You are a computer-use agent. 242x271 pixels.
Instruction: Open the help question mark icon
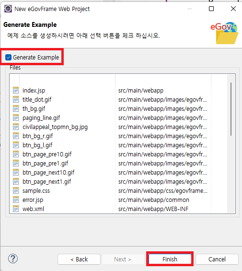click(x=13, y=259)
